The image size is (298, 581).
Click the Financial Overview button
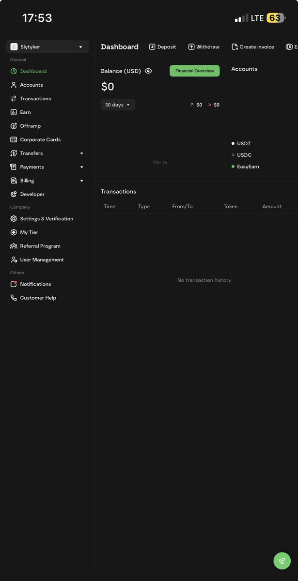pyautogui.click(x=195, y=71)
